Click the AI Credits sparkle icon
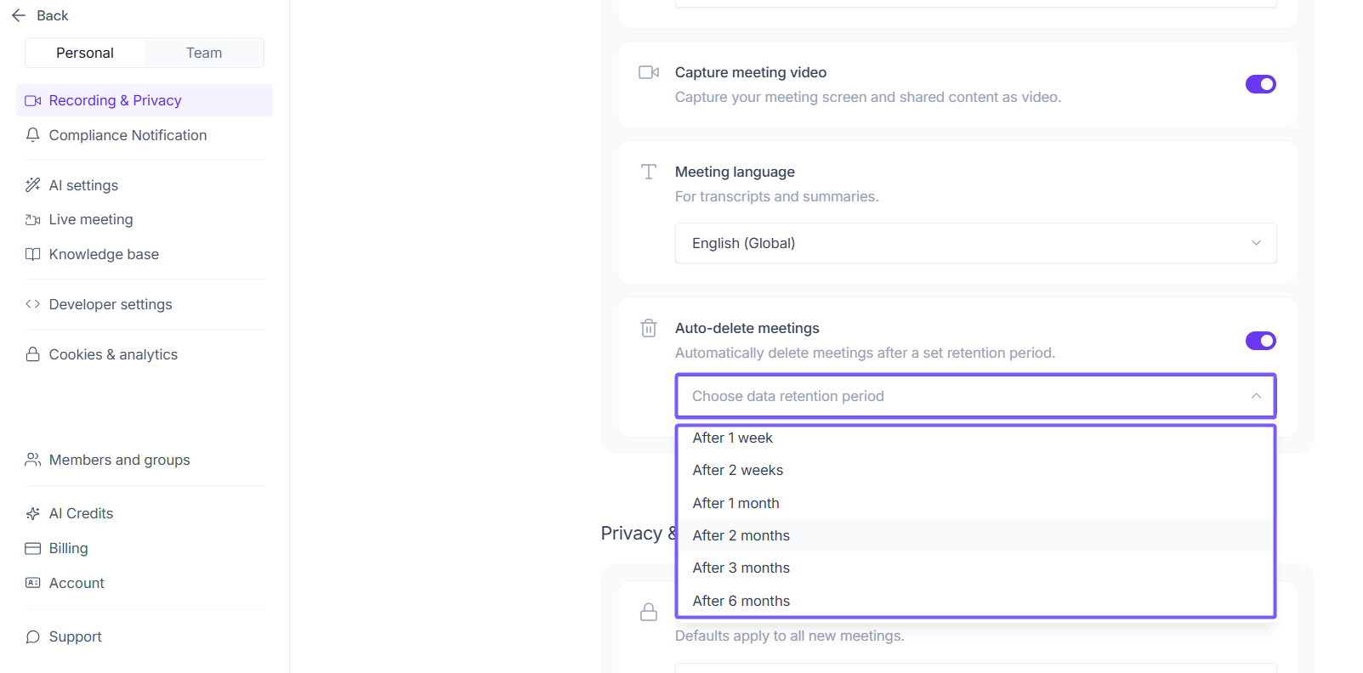Image resolution: width=1363 pixels, height=673 pixels. tap(33, 513)
